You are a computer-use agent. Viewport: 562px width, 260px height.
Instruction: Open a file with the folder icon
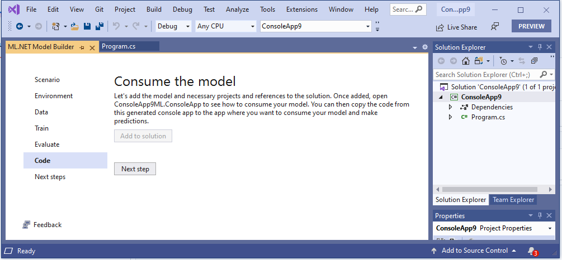pyautogui.click(x=74, y=26)
